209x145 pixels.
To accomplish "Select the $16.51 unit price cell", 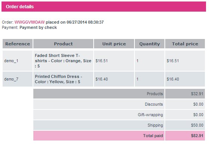I will click(114, 61).
